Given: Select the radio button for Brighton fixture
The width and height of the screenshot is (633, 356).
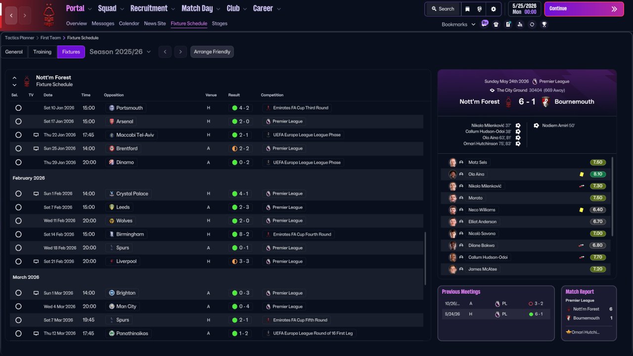Looking at the screenshot, I should 18,293.
